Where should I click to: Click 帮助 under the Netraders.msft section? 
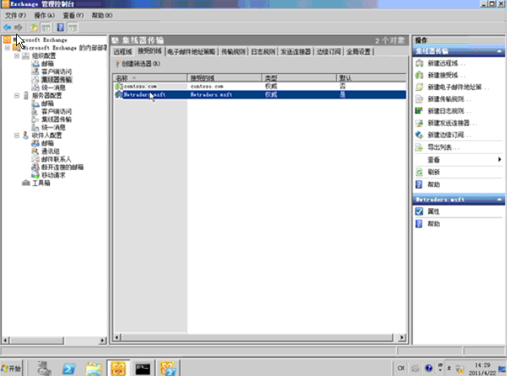coord(433,224)
